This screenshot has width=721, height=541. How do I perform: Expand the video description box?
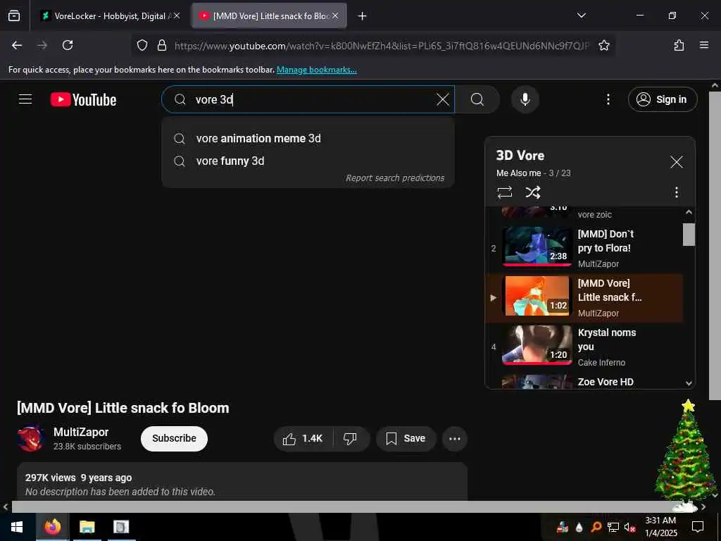242,482
